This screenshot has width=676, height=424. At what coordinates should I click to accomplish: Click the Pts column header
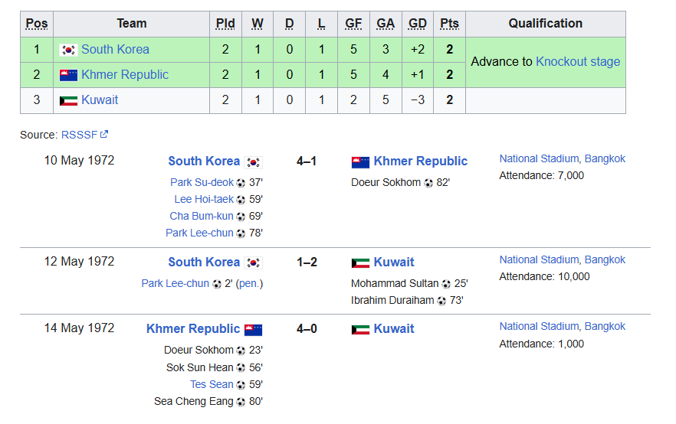449,24
